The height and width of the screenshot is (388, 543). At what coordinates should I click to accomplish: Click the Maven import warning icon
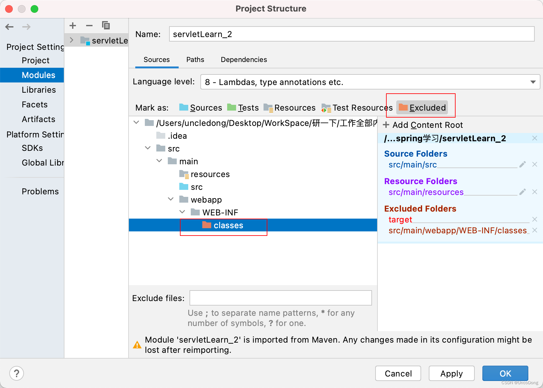pos(137,345)
